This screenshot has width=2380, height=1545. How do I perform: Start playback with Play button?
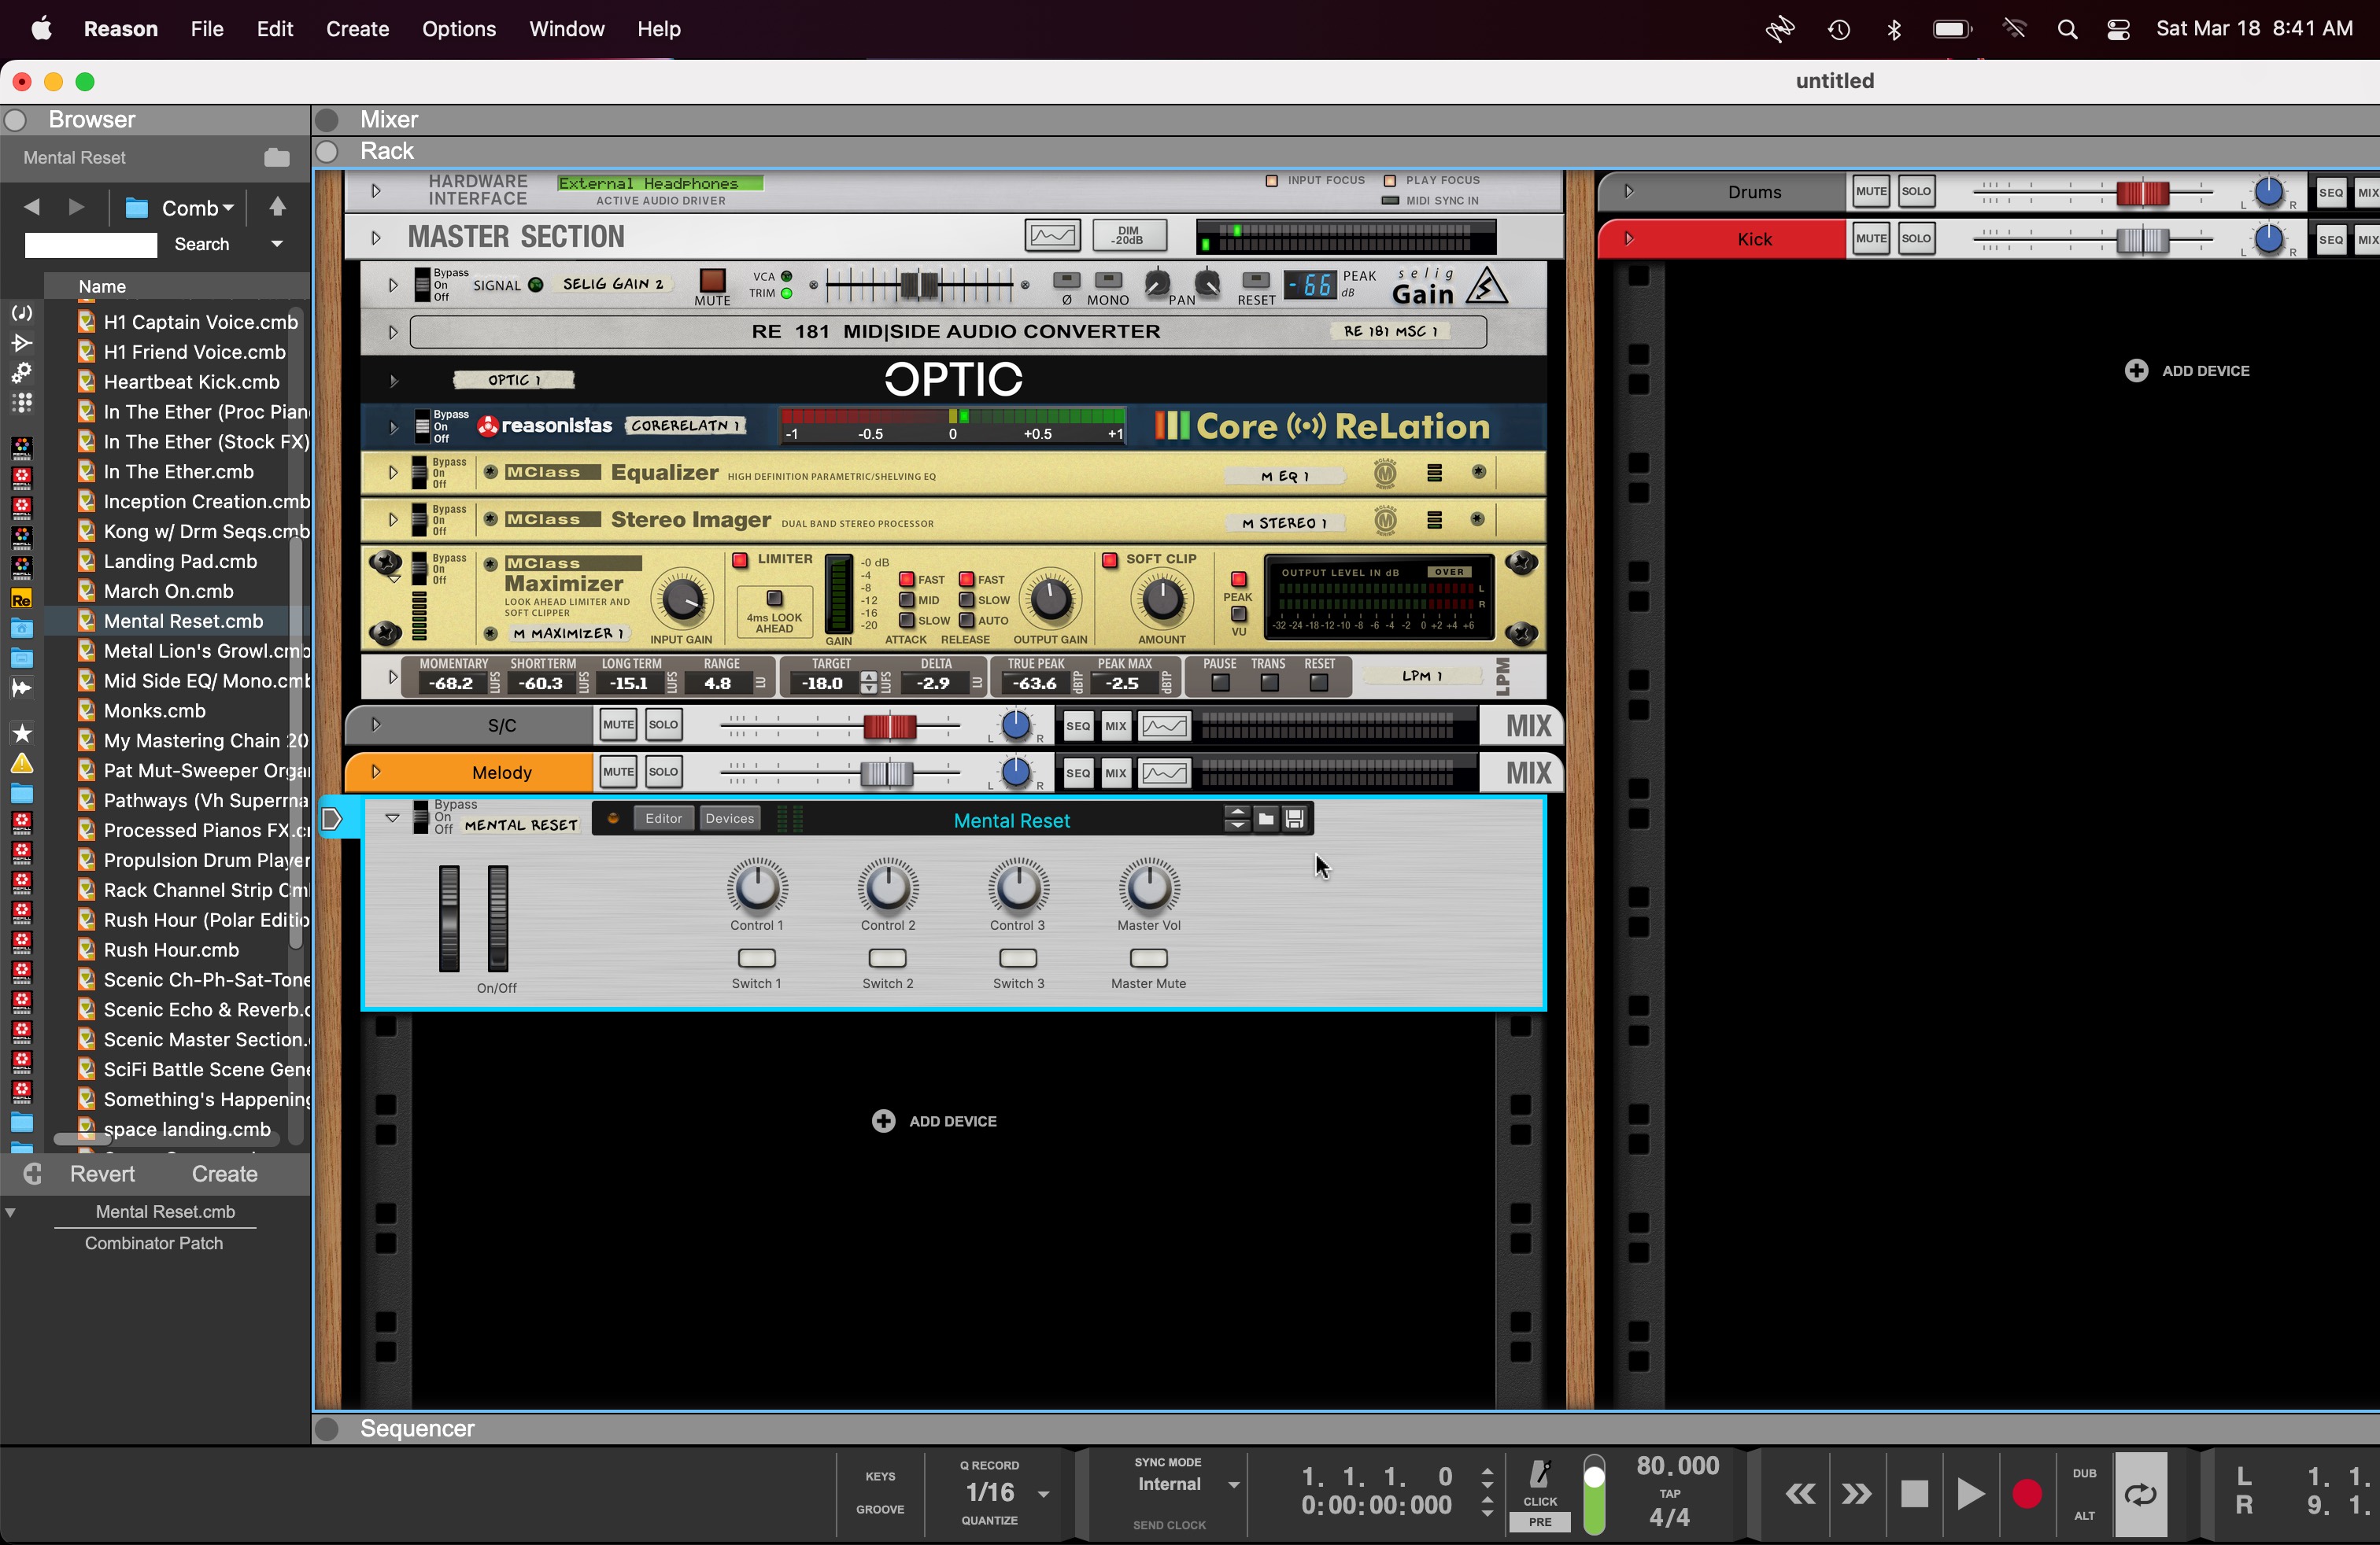tap(1970, 1494)
